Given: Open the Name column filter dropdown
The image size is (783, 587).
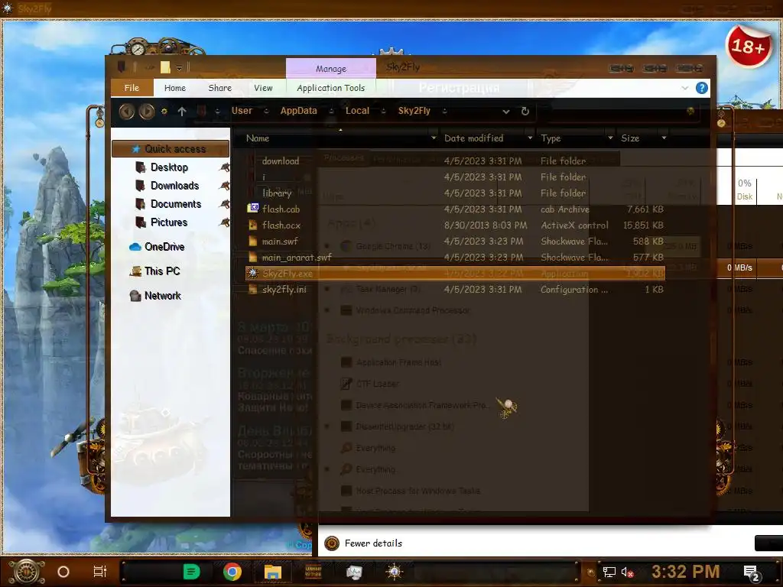Looking at the screenshot, I should coord(434,138).
